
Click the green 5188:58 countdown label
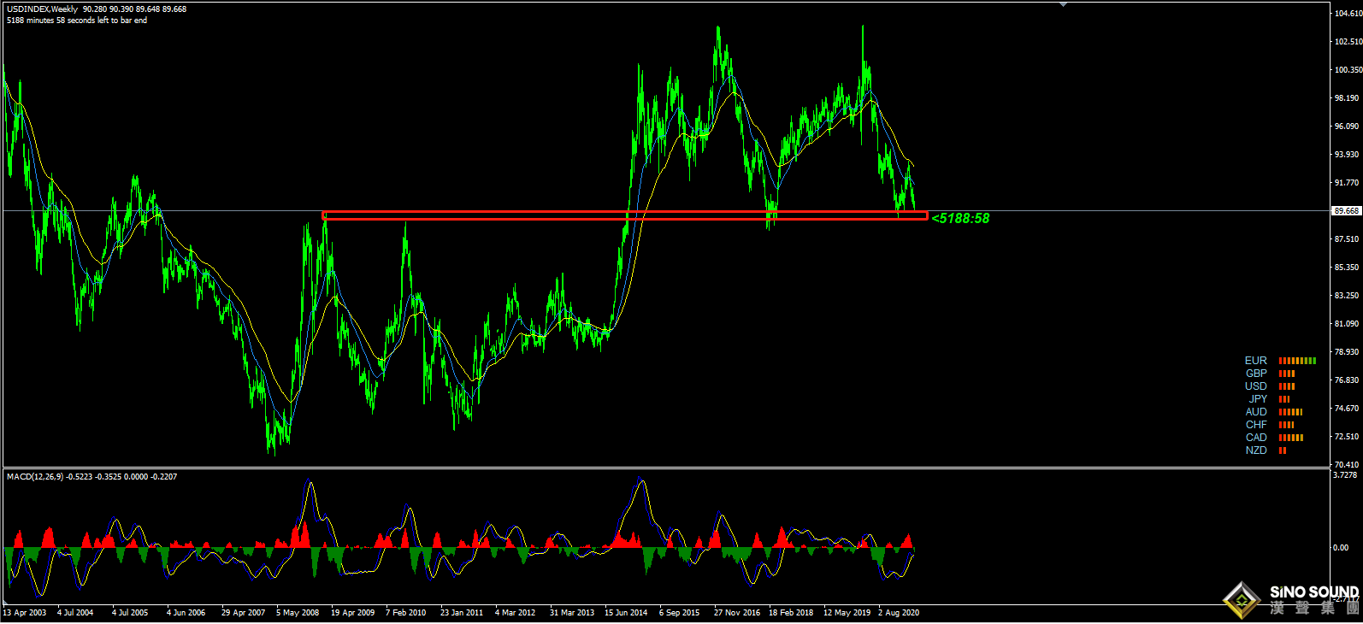(960, 219)
